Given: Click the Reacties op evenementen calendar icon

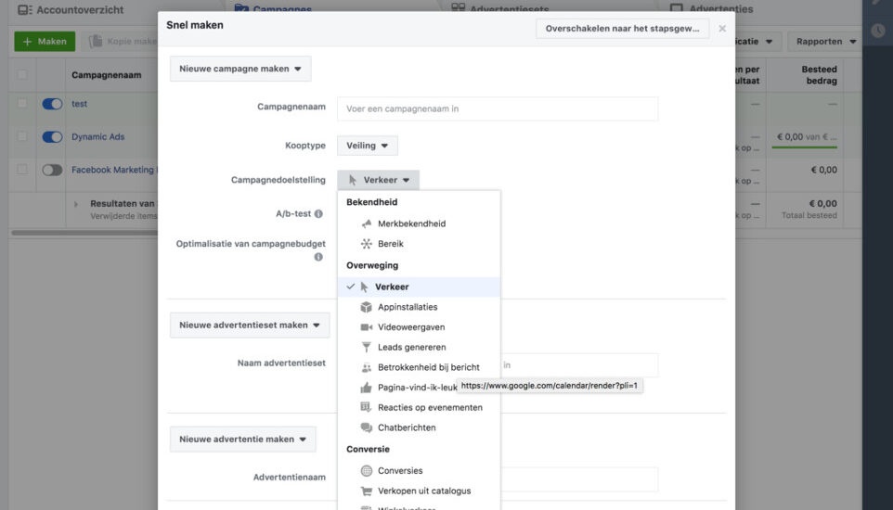Looking at the screenshot, I should (366, 408).
